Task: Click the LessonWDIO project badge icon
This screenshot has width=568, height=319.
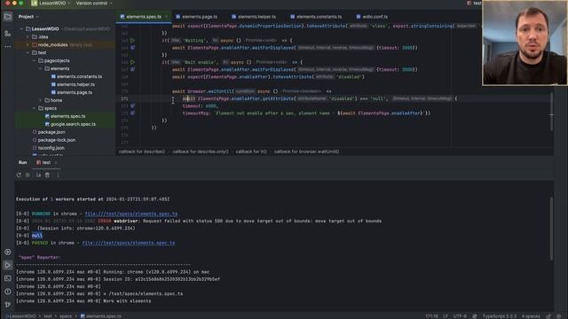Action: (x=34, y=4)
